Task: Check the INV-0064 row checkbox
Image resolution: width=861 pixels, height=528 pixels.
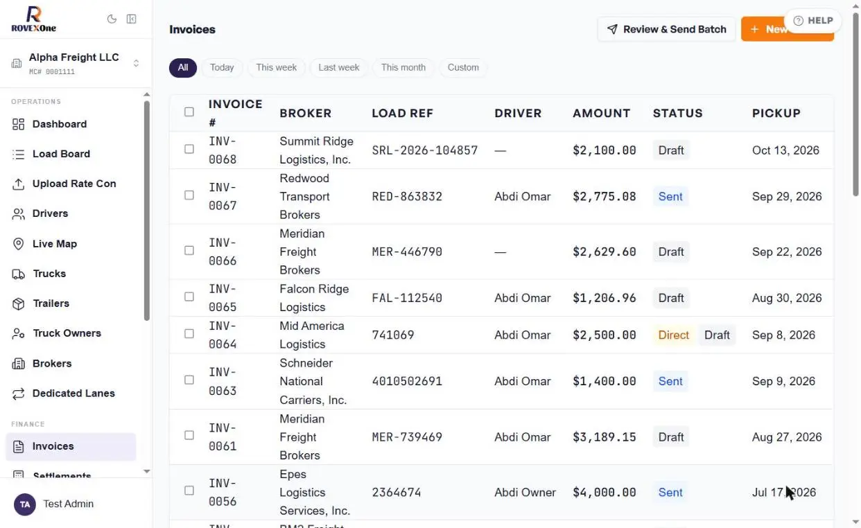Action: coord(189,334)
